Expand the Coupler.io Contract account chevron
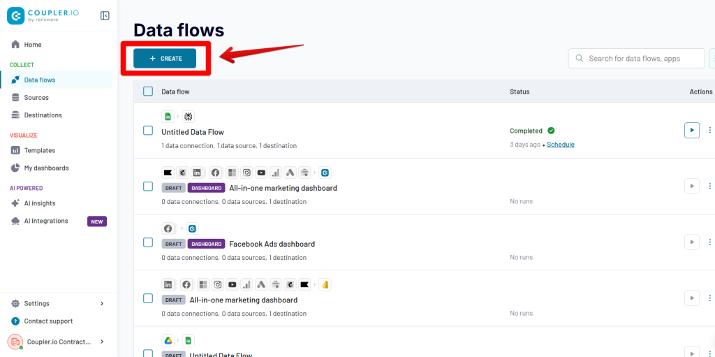The height and width of the screenshot is (357, 715). (x=102, y=342)
